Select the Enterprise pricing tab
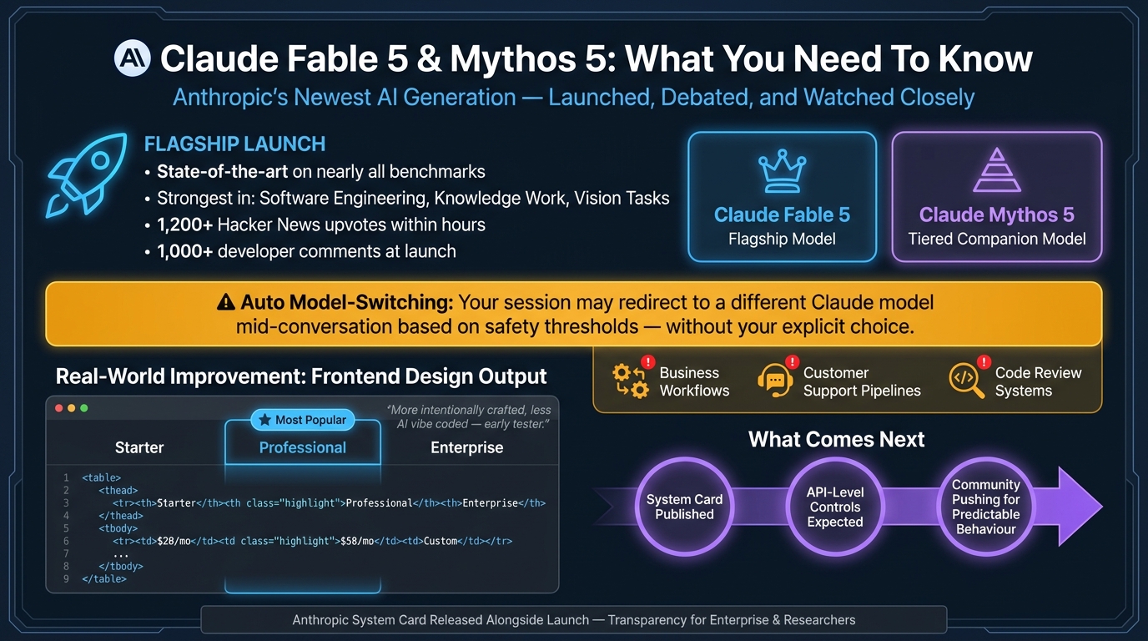Viewport: 1148px width, 641px height. pyautogui.click(x=467, y=447)
